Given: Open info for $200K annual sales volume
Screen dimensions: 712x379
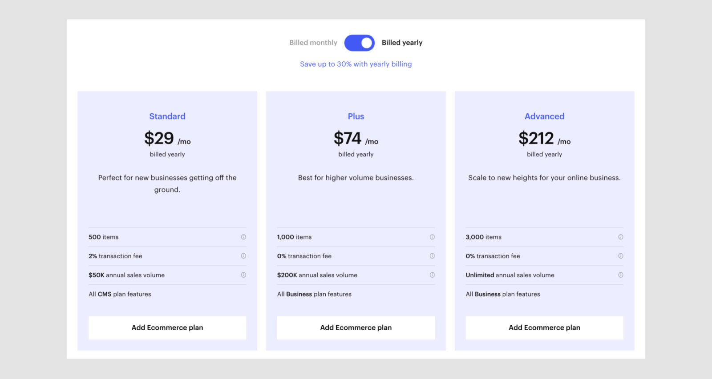Looking at the screenshot, I should (432, 275).
